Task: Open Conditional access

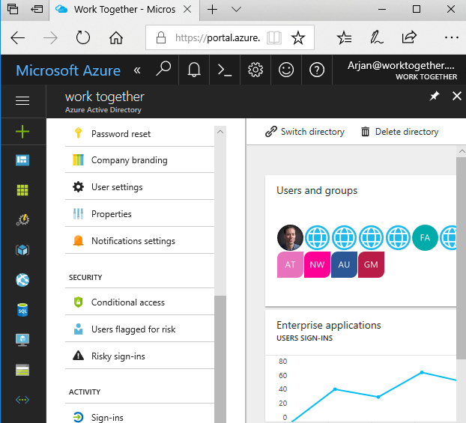Action: [139, 302]
